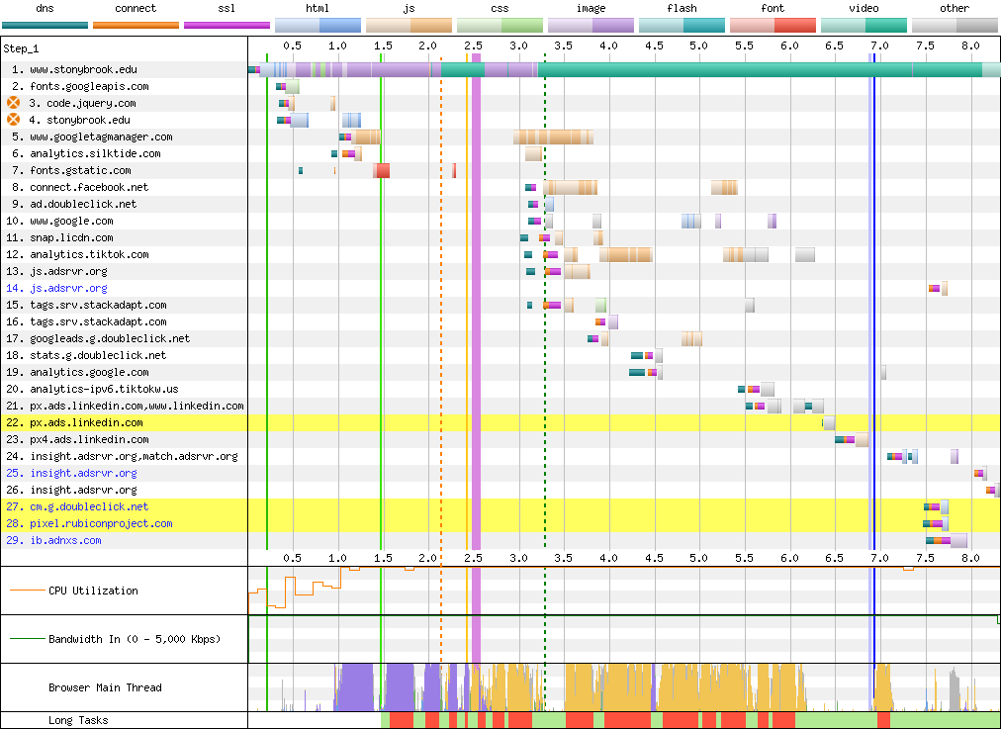Click the Bandwidth In (0 - 5,000 Kbps) label
Screen dimensions: 1001x729
(135, 639)
